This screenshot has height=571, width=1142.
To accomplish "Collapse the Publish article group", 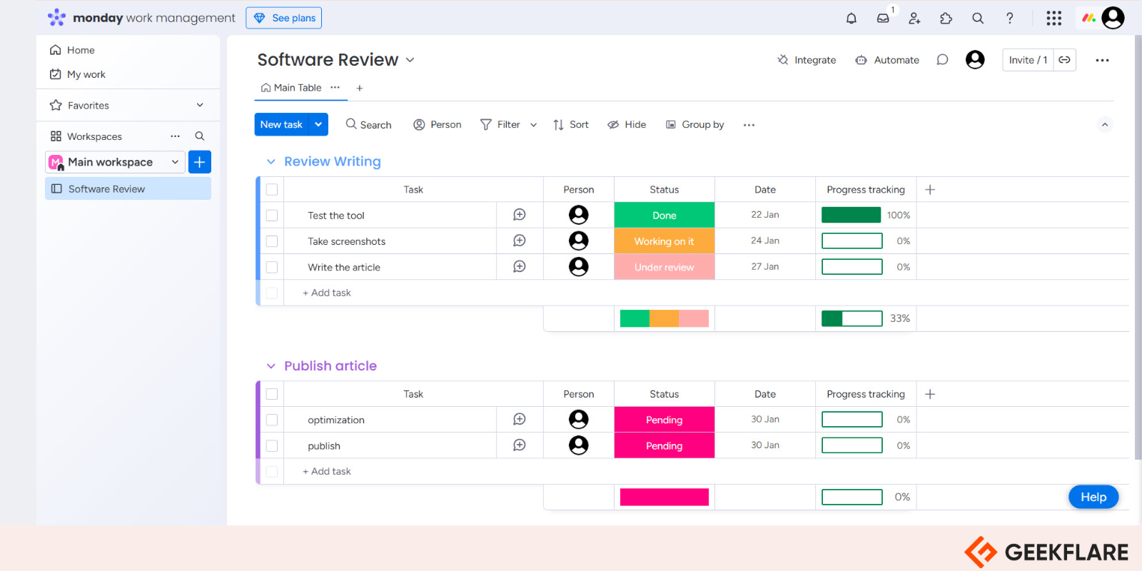I will click(271, 366).
